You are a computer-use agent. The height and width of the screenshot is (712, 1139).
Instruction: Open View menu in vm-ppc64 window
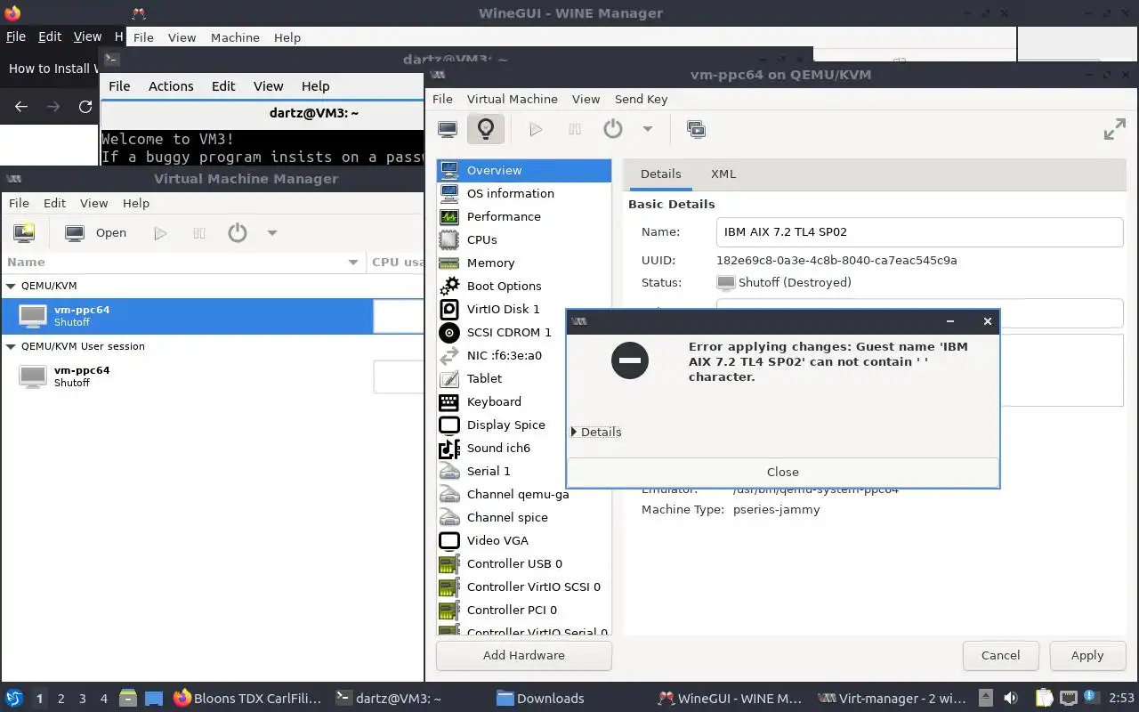586,99
